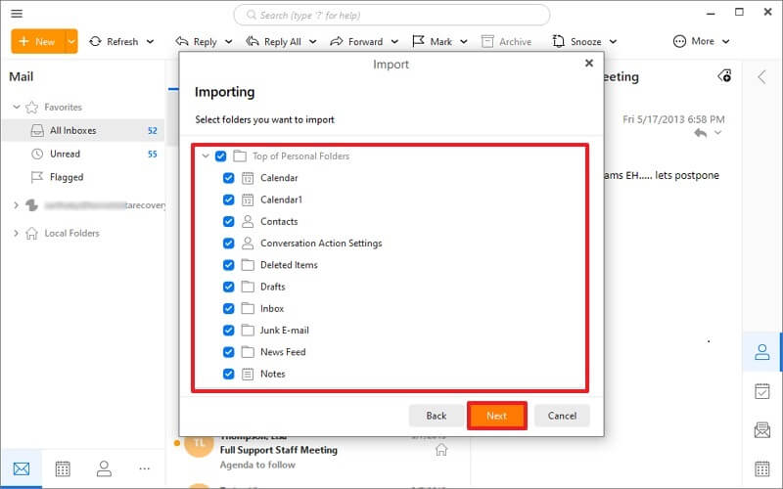Expand Local Folders in sidebar
Image resolution: width=783 pixels, height=489 pixels.
[16, 233]
